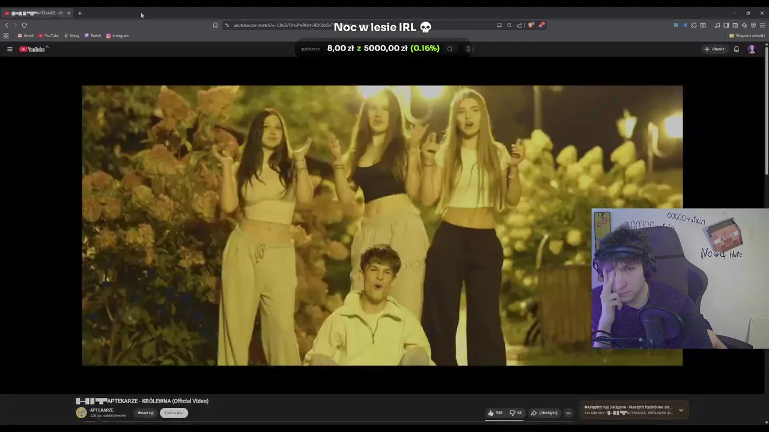The height and width of the screenshot is (432, 769).
Task: Open Brave Shields lion icon
Action: tap(531, 25)
